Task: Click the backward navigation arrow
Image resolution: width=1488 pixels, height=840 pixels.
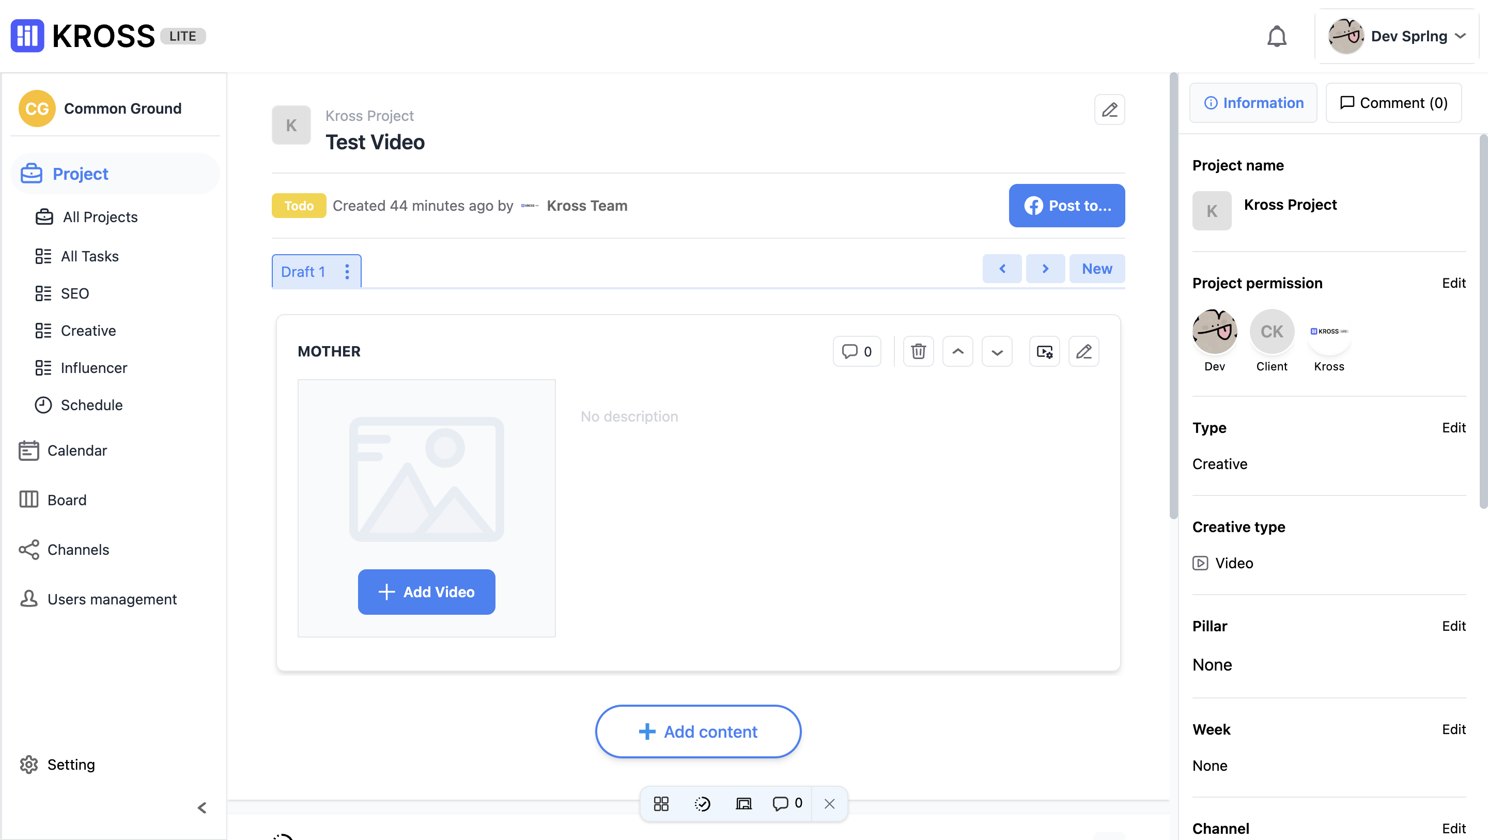Action: pyautogui.click(x=1002, y=268)
